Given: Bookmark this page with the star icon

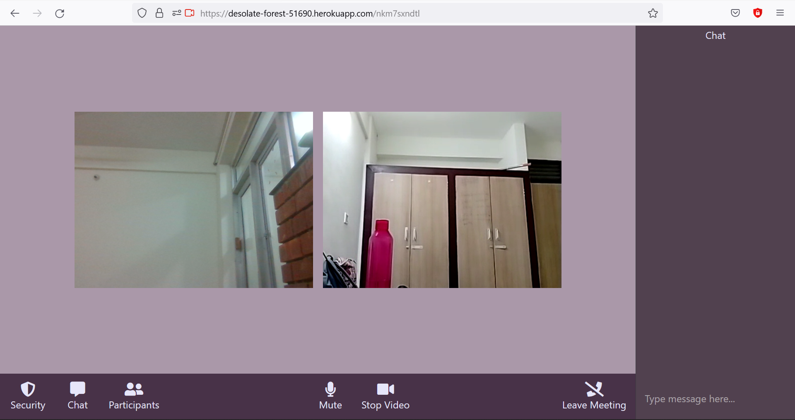Looking at the screenshot, I should click(653, 13).
